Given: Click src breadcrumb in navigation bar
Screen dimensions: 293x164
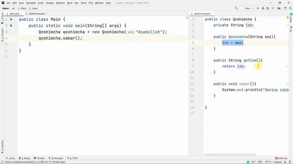Looking at the screenshot, I should 13,8.
